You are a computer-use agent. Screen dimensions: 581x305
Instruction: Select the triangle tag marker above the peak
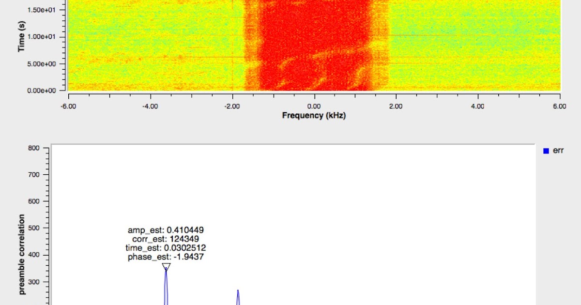click(x=167, y=265)
